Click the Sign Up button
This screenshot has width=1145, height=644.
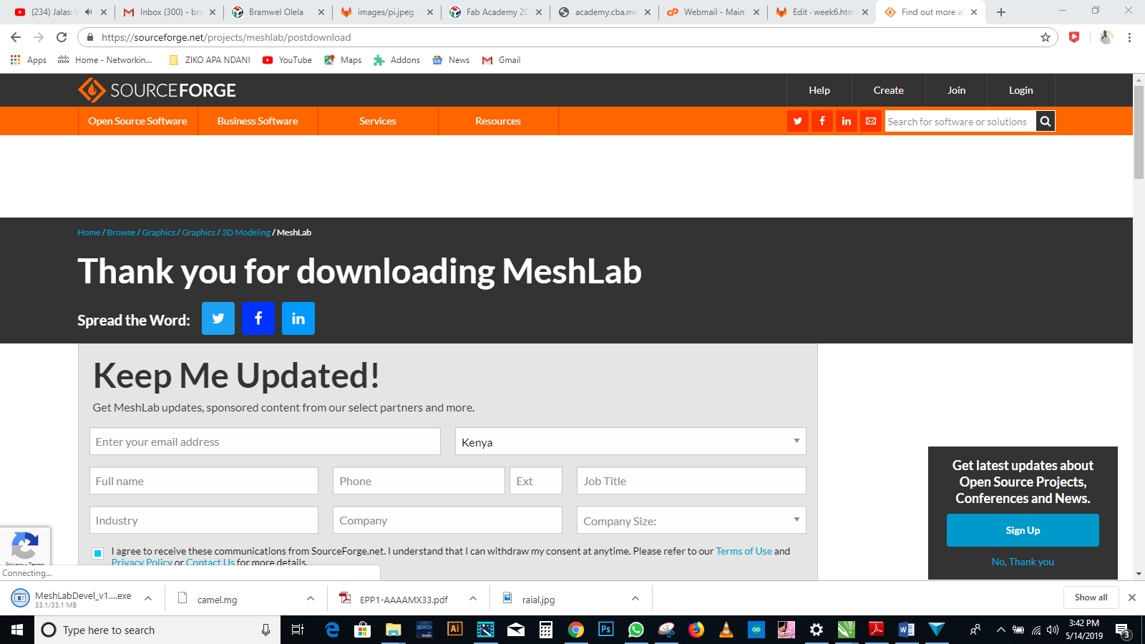(1023, 530)
